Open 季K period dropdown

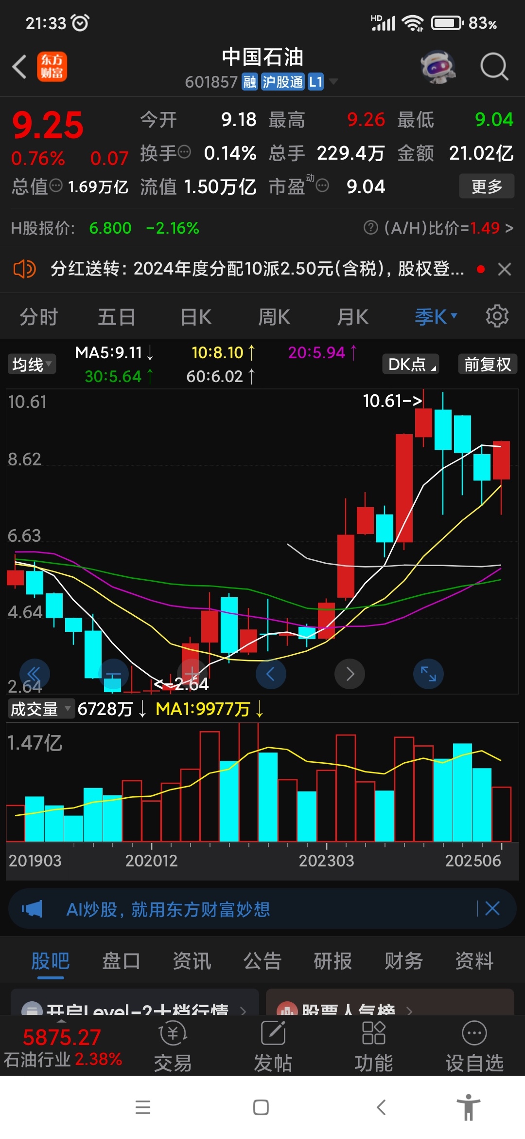(x=436, y=317)
